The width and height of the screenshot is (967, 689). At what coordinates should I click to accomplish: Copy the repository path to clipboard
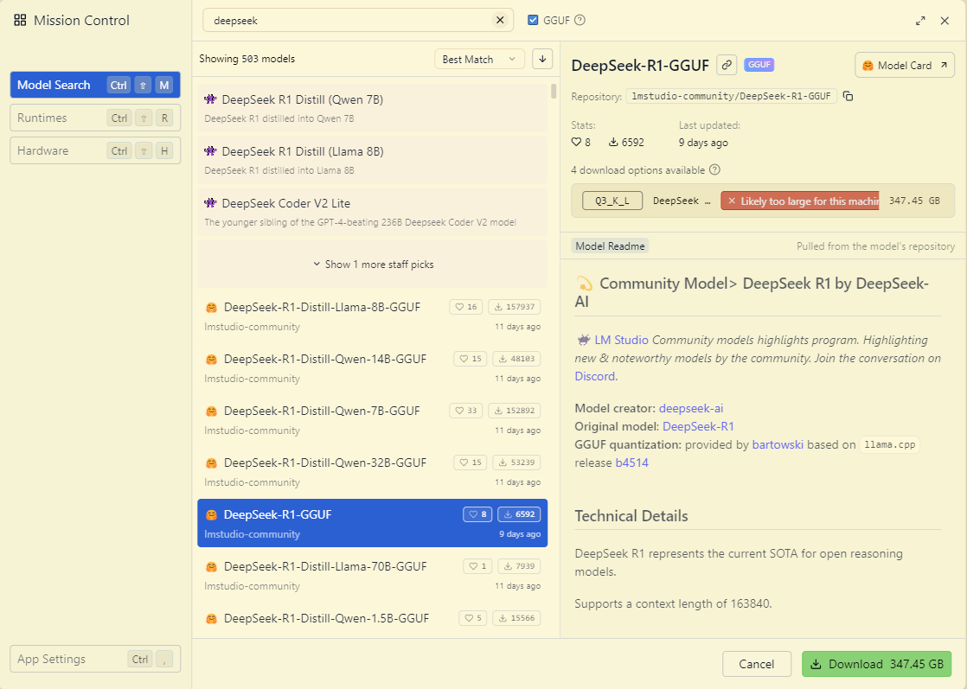[849, 96]
